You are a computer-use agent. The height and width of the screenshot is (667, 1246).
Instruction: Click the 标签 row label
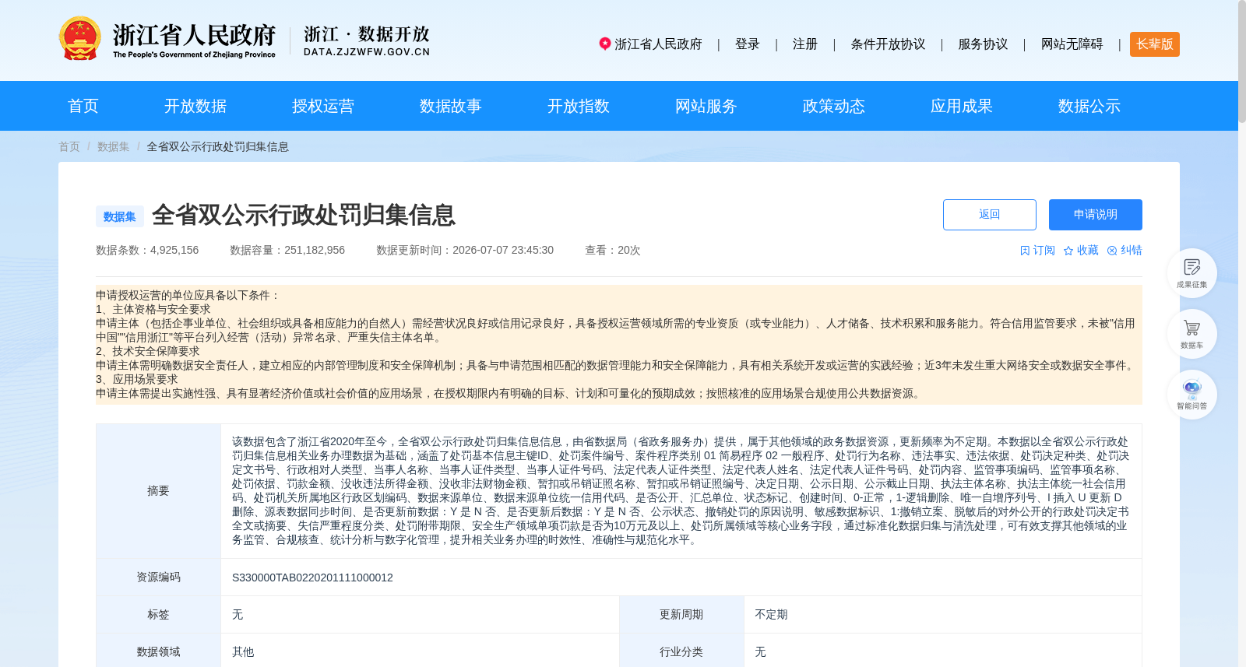158,615
